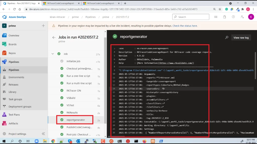Open Library in the sidebar
This screenshot has height=144, width=257.
(13, 92)
